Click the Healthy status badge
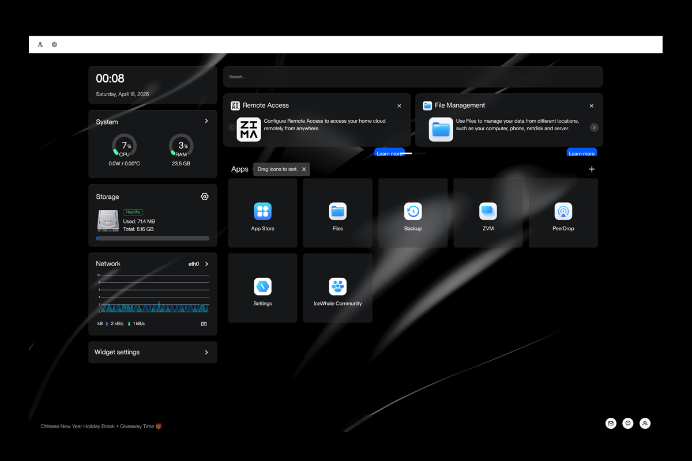 point(133,212)
